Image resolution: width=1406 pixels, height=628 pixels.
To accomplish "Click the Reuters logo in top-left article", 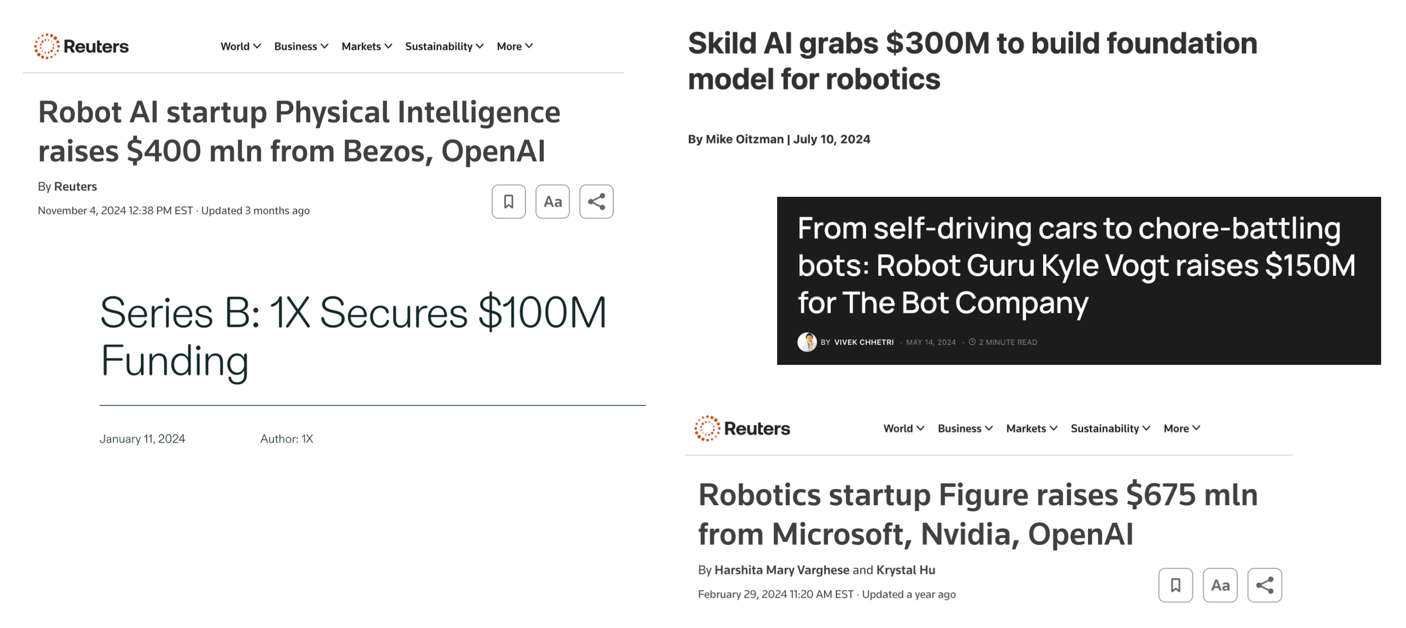I will [x=81, y=46].
